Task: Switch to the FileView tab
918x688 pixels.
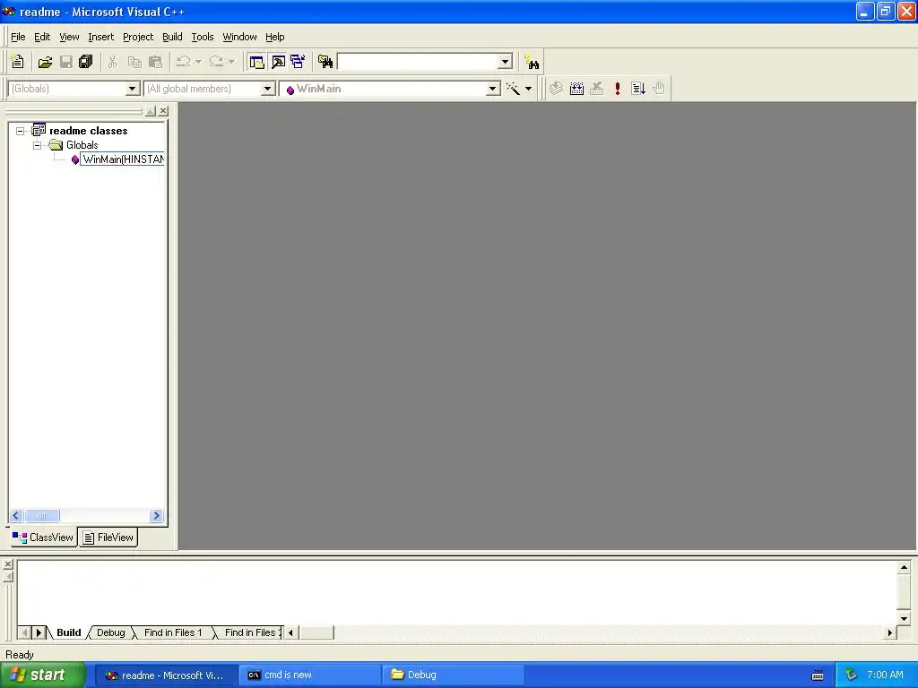Action: pos(108,537)
